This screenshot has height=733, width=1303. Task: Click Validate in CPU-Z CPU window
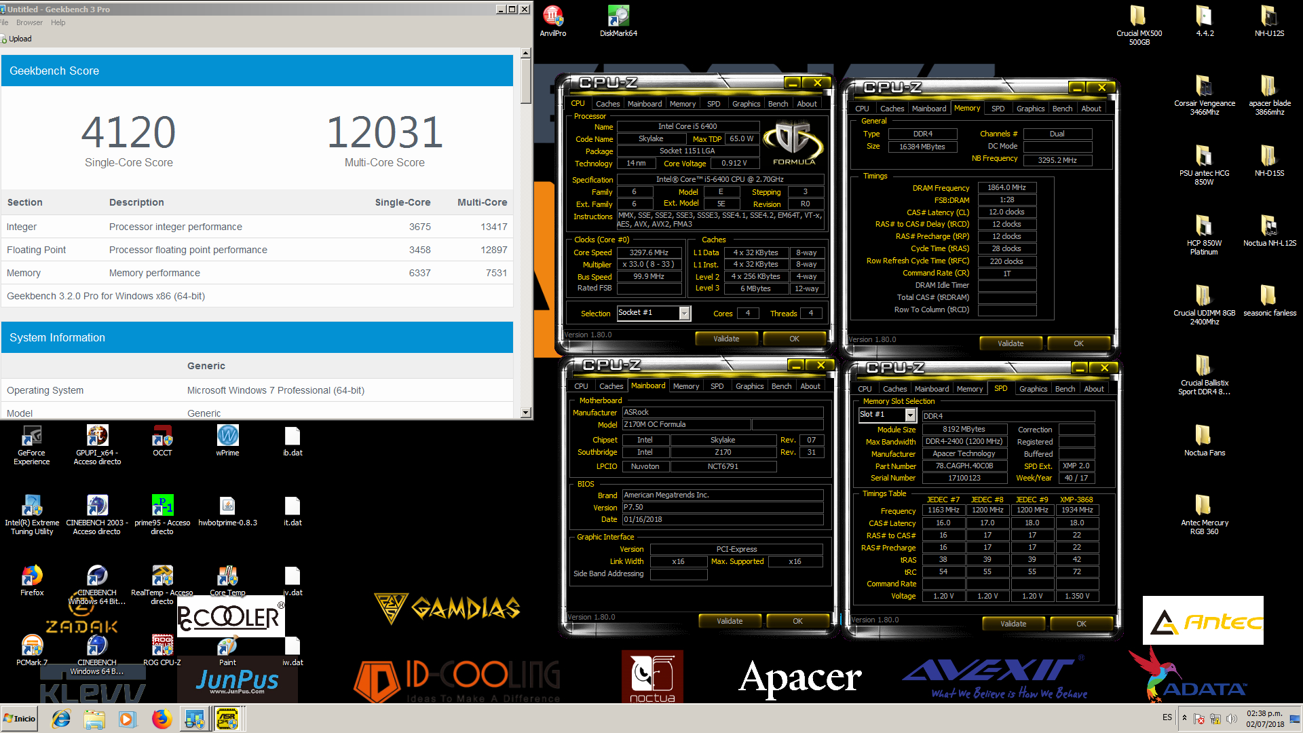pos(726,339)
